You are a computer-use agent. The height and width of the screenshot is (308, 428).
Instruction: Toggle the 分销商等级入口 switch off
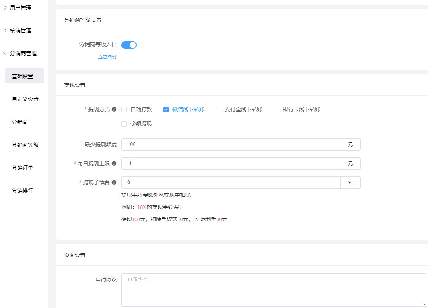tap(129, 45)
